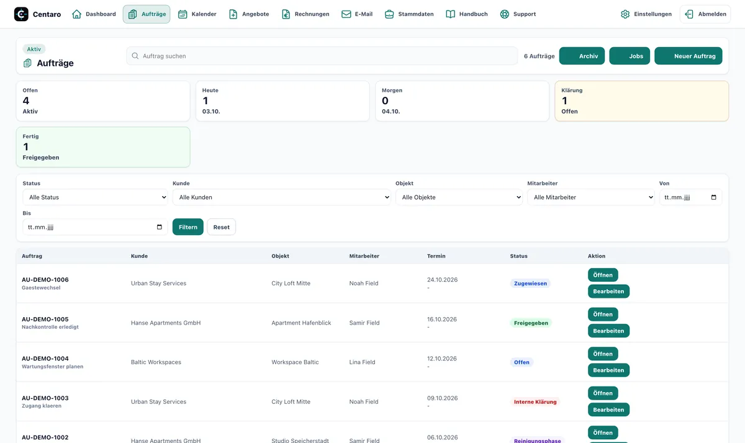Expand the Alle Objekte dropdown
This screenshot has width=745, height=443.
(x=459, y=197)
